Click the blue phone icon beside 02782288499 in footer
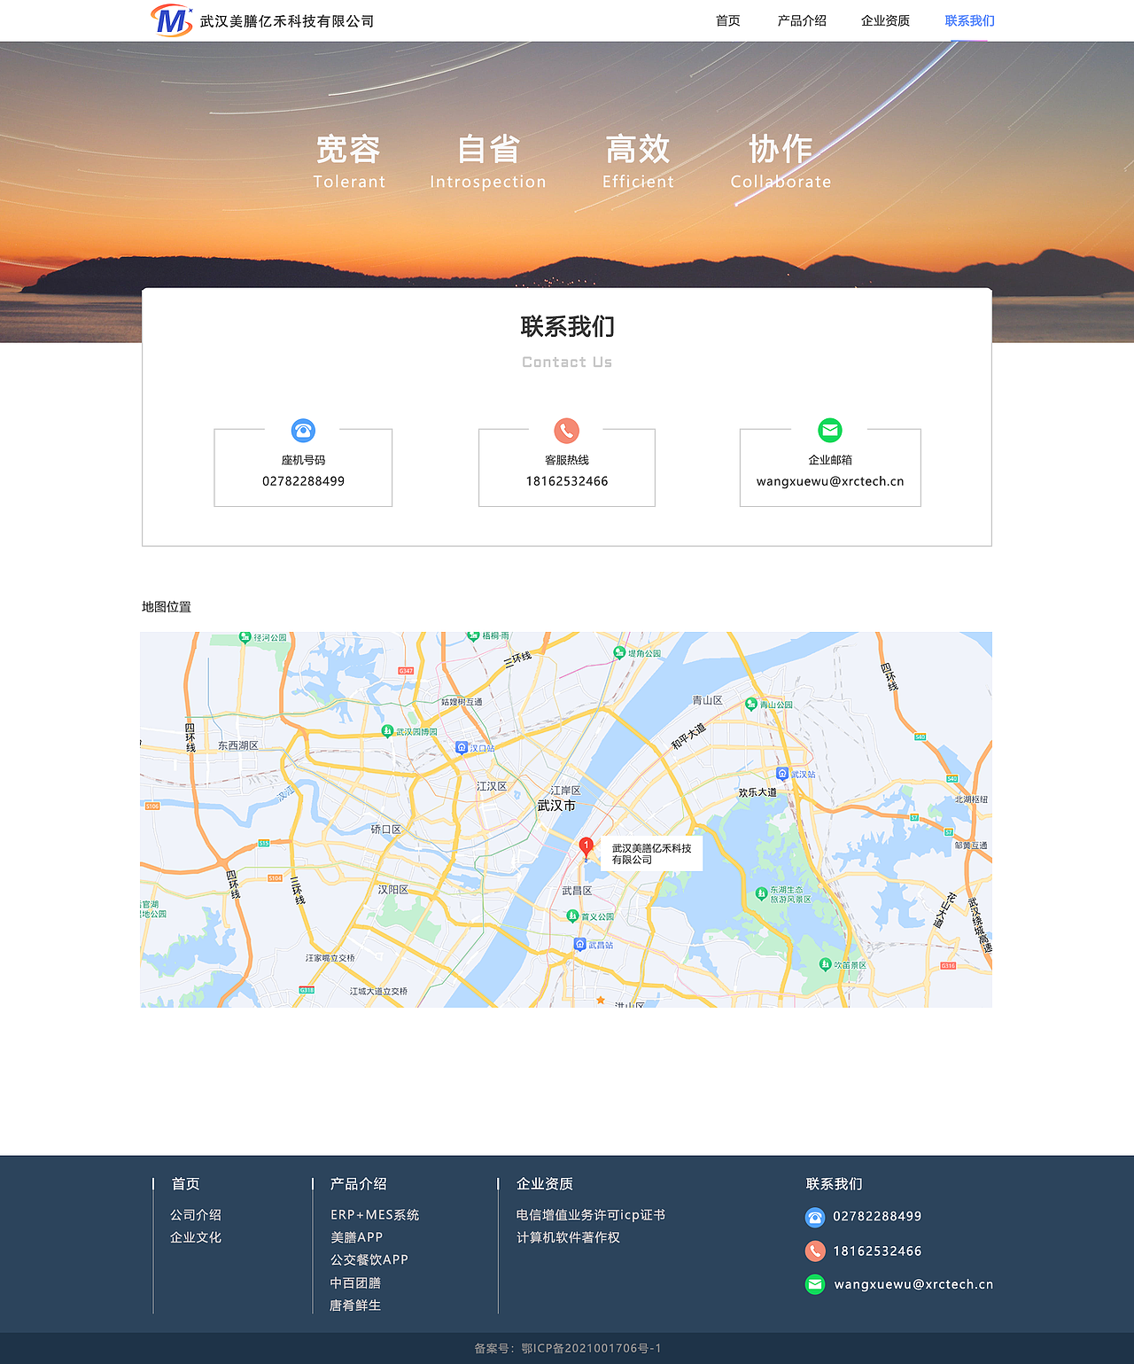The width and height of the screenshot is (1134, 1364). pyautogui.click(x=814, y=1218)
